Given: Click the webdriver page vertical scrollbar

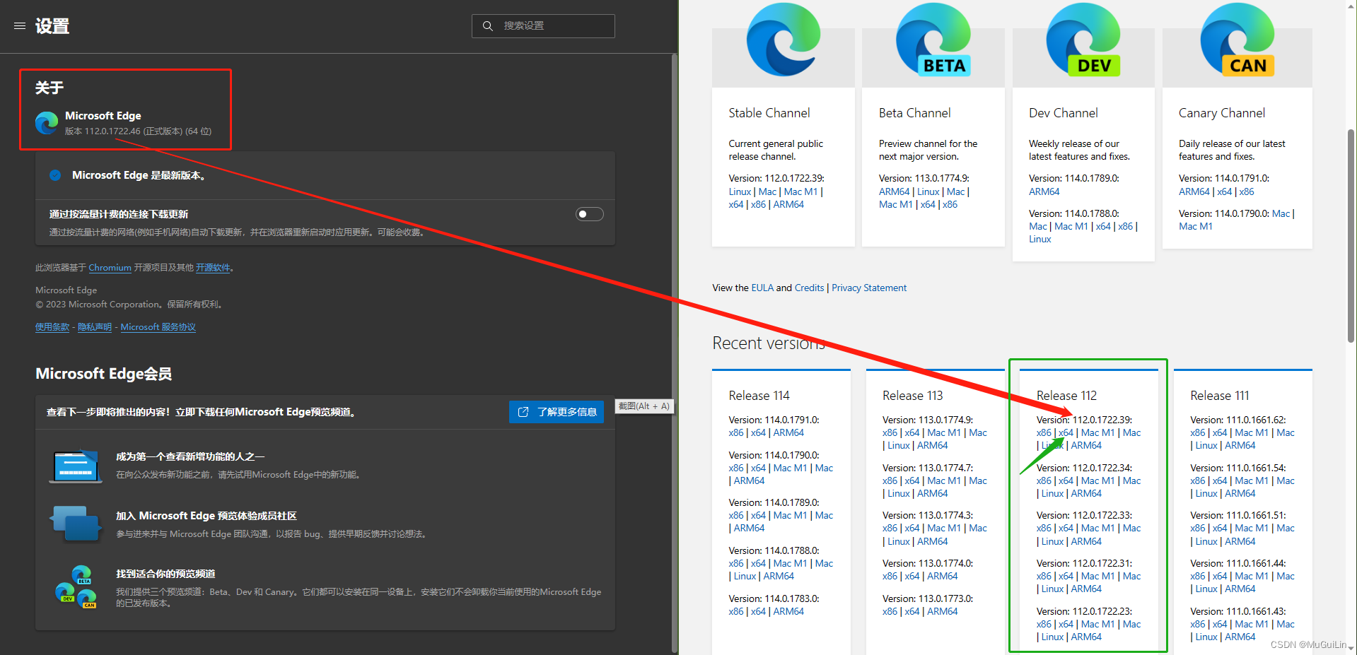Looking at the screenshot, I should pyautogui.click(x=1351, y=236).
